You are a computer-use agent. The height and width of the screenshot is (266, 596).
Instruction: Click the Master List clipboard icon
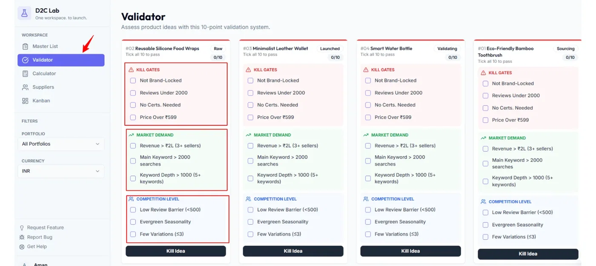(25, 46)
